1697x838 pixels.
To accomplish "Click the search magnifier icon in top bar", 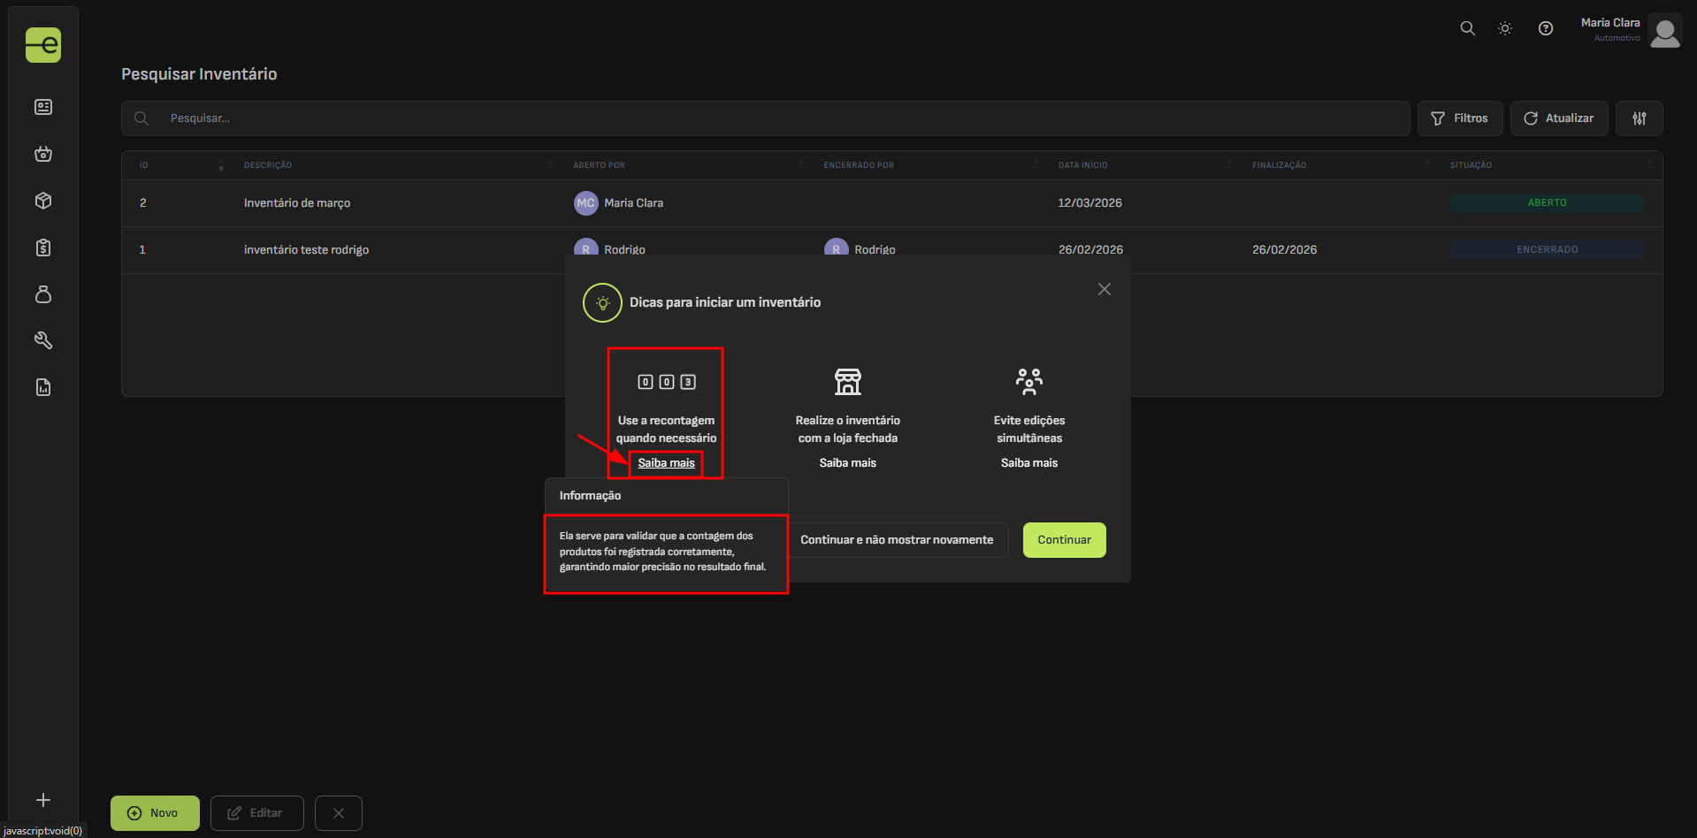I will coord(1467,28).
